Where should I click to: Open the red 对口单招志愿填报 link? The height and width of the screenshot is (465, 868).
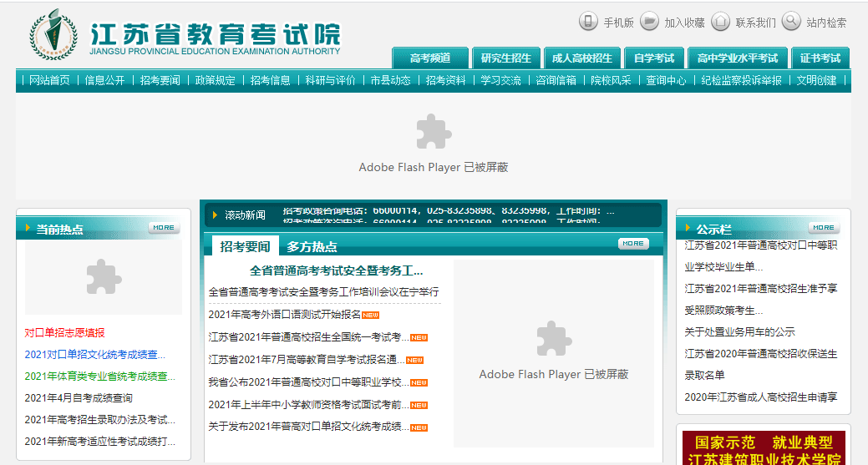(65, 332)
